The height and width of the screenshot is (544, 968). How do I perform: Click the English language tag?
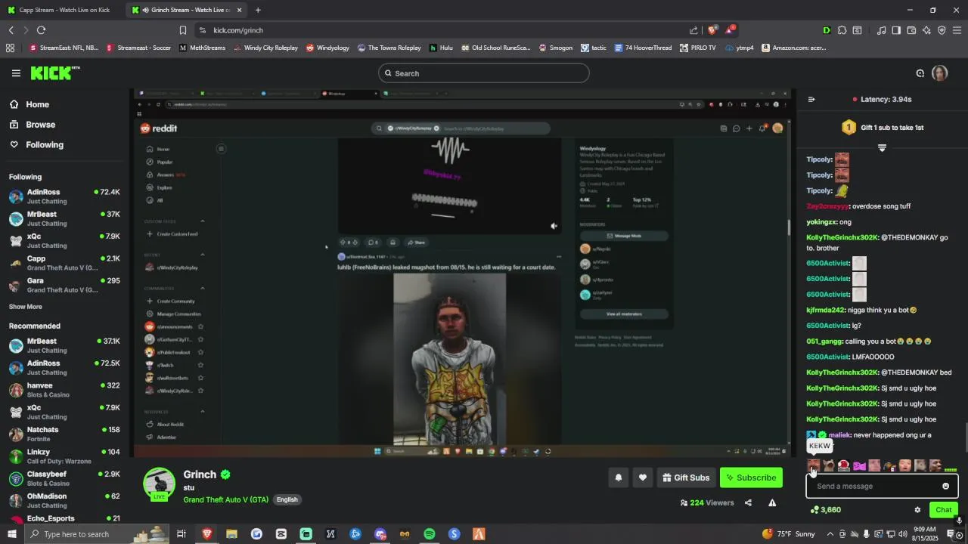pyautogui.click(x=287, y=499)
